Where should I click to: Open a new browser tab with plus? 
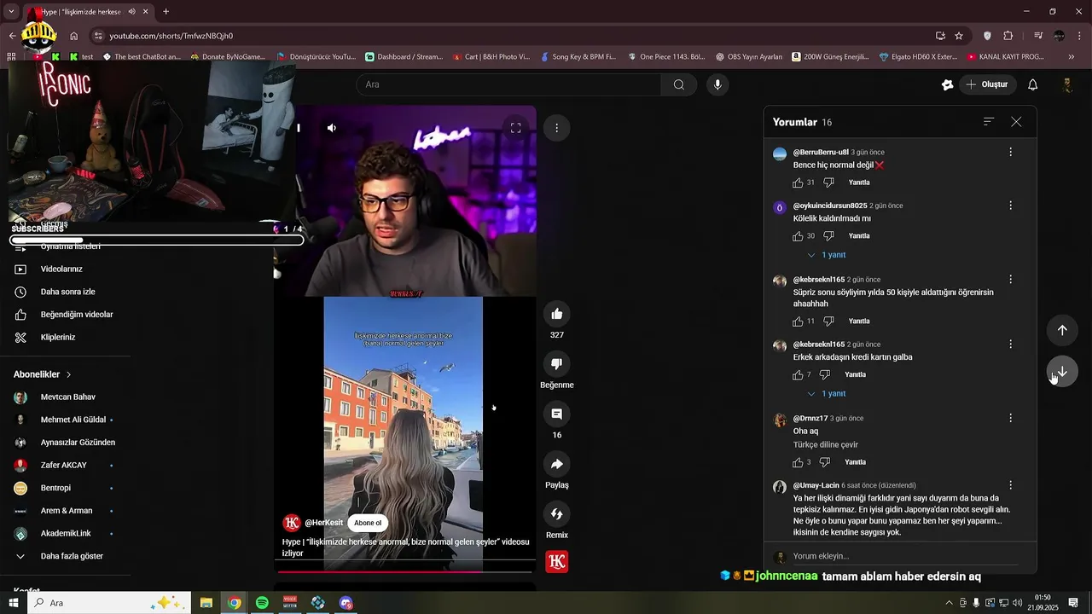(x=166, y=12)
